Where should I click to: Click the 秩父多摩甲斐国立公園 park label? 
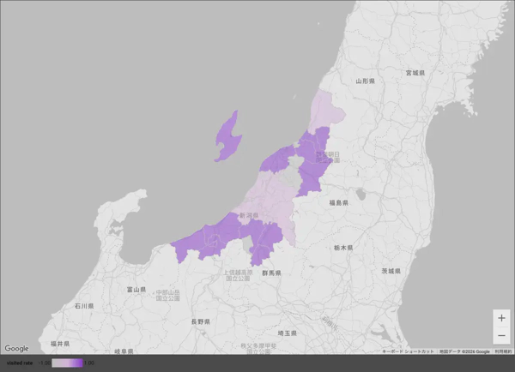(258, 349)
